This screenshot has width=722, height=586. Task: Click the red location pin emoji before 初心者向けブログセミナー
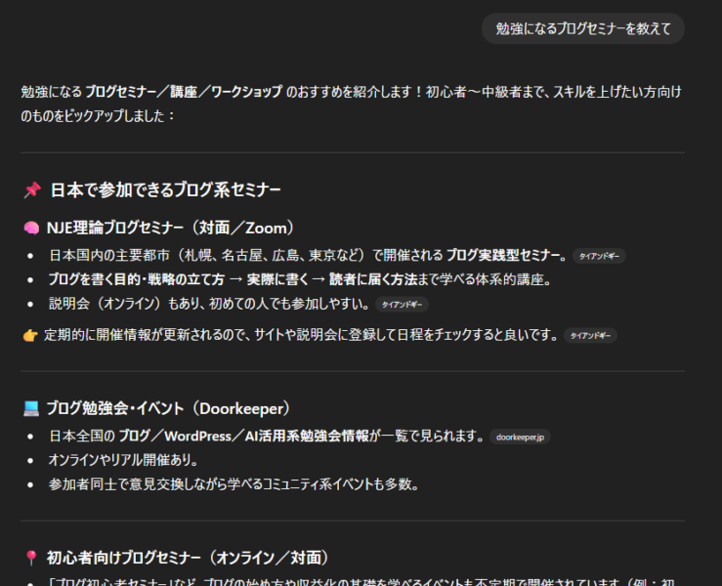(x=31, y=558)
